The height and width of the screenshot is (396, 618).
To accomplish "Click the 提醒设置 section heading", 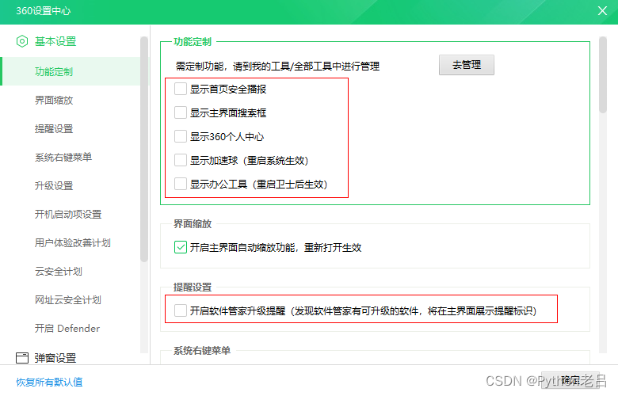I will pos(193,287).
